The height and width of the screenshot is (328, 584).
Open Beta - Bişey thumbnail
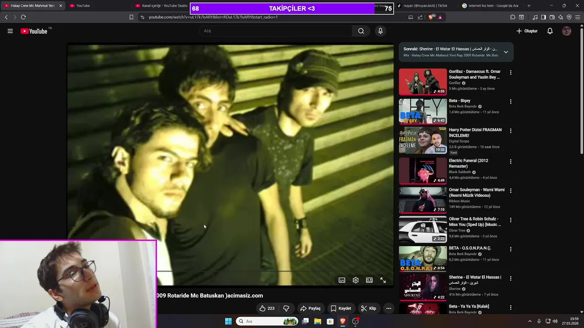coord(423,111)
